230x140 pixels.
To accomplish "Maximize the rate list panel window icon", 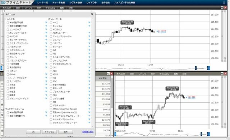I will click(x=109, y=74).
